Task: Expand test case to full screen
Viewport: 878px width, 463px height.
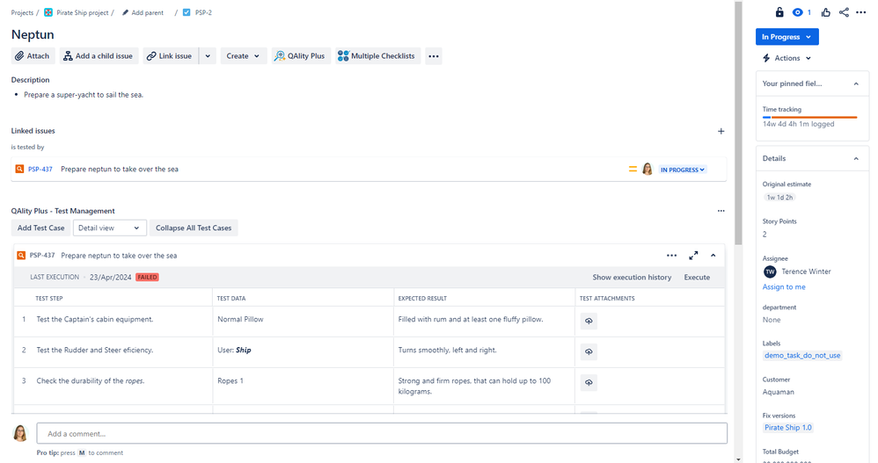Action: point(693,256)
